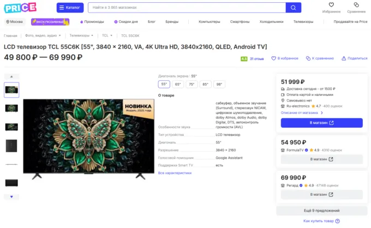The height and width of the screenshot is (228, 371).
Task: Select the first TV thumbnail
Action: pyautogui.click(x=11, y=90)
